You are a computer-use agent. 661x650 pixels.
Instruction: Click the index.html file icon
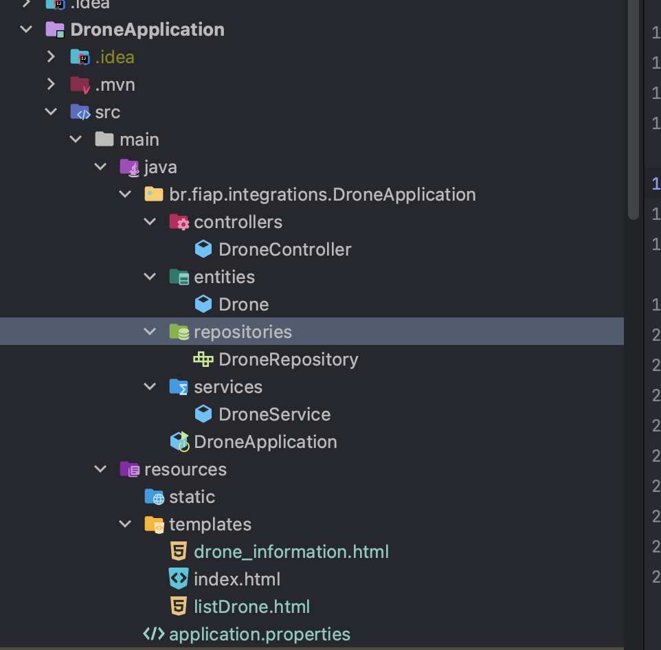tap(179, 579)
